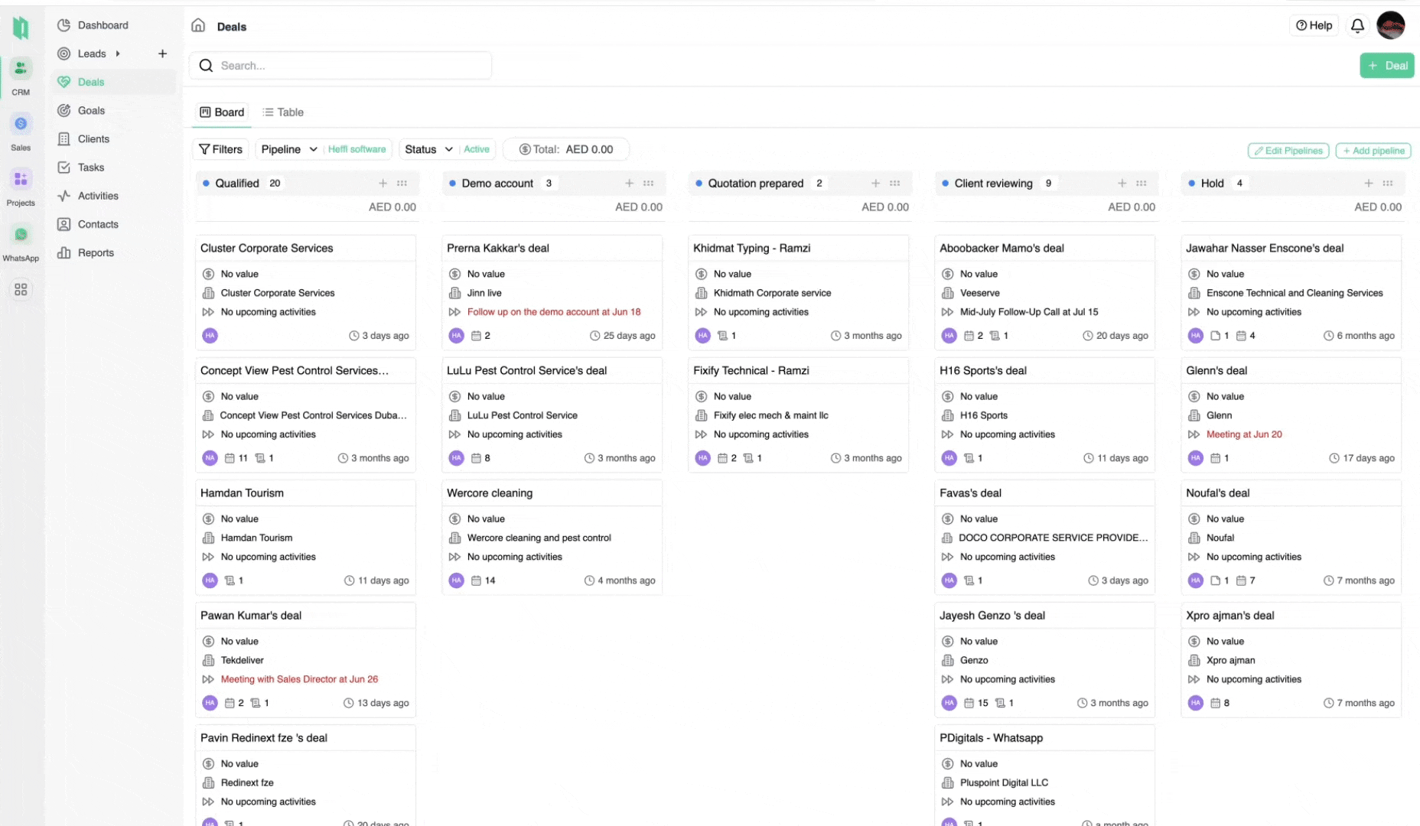
Task: Click 'Follow up on the demo account at Jun 18'
Action: click(554, 311)
